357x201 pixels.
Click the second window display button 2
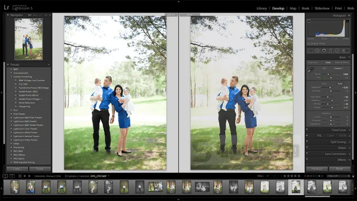tap(12, 176)
